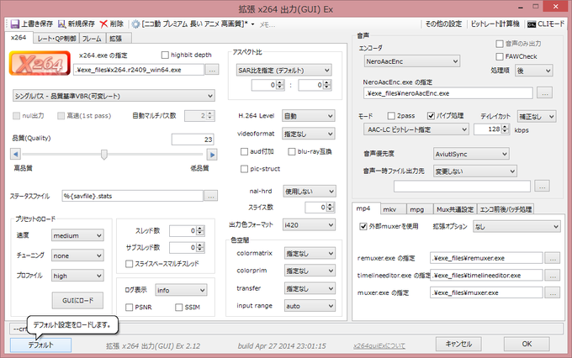Enable blu-ray互換 checkbox

[x=292, y=151]
